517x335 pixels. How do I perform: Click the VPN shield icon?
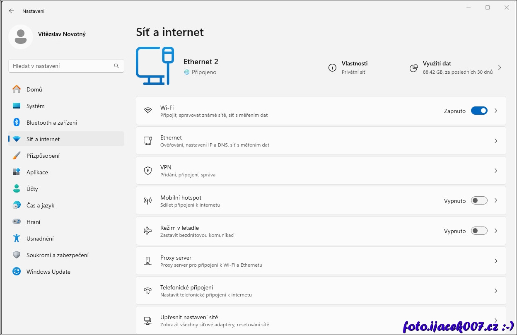(x=148, y=171)
